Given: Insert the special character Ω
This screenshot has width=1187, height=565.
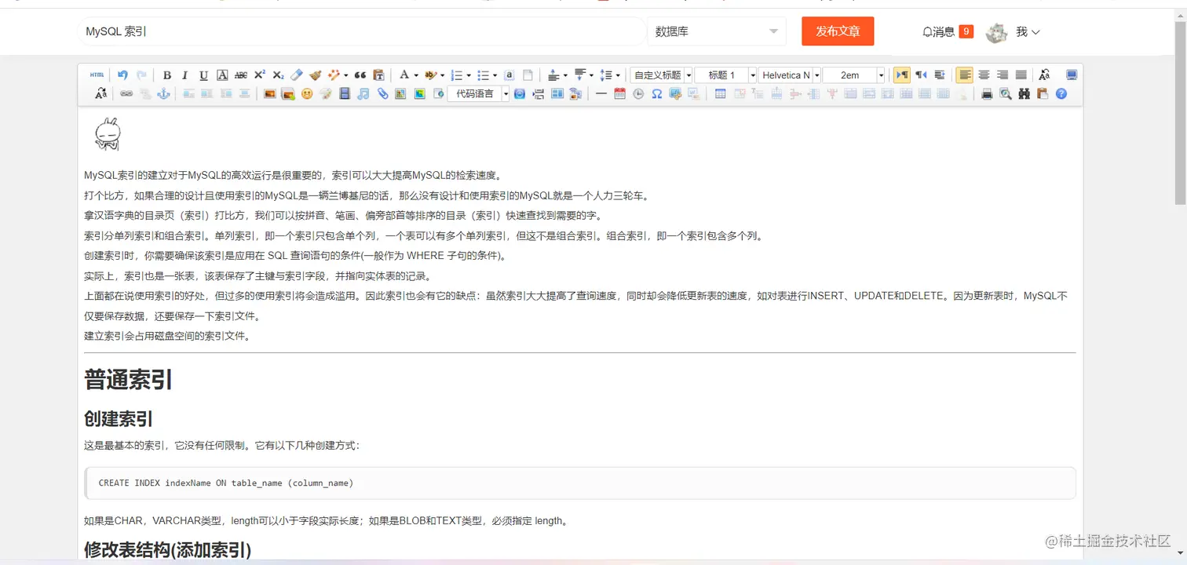Looking at the screenshot, I should tap(656, 93).
